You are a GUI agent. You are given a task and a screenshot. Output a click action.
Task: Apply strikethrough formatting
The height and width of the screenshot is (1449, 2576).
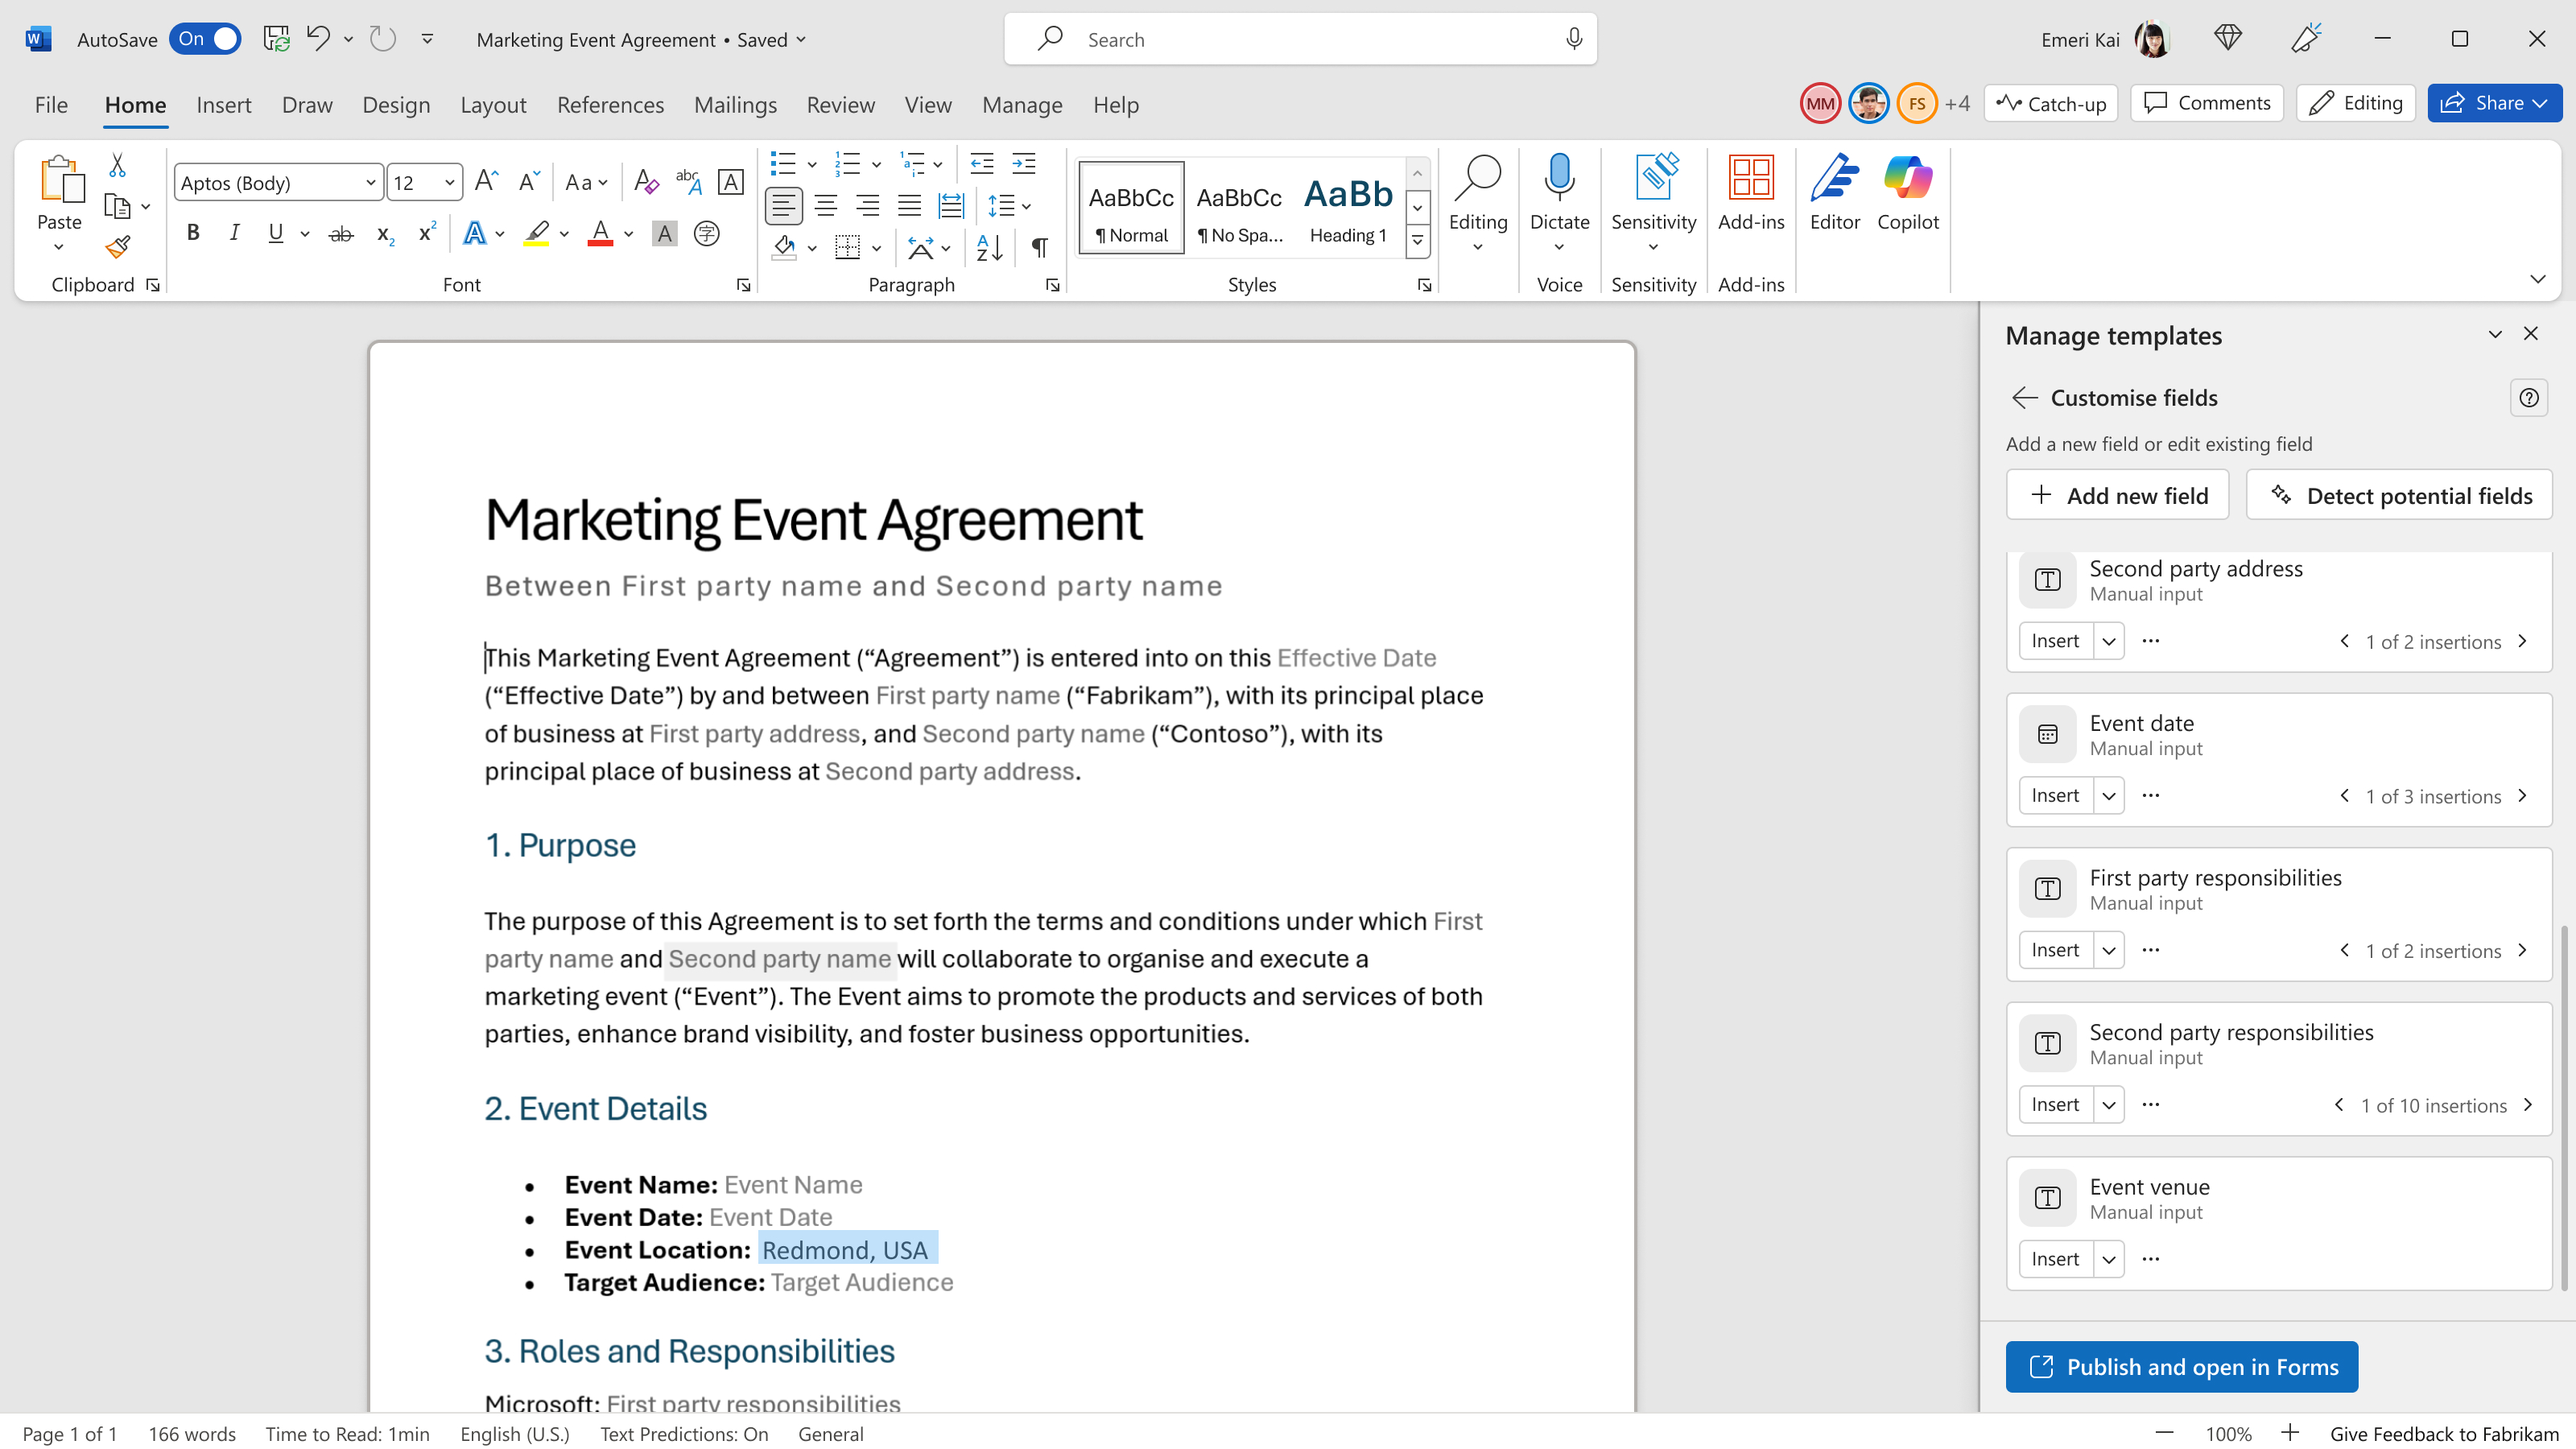[341, 234]
